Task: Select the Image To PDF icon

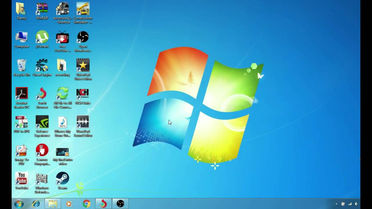Action: click(22, 155)
